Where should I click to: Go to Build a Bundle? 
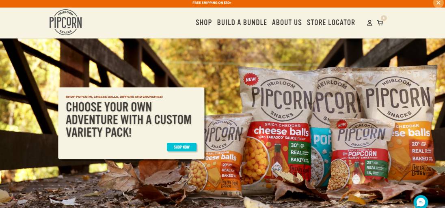click(242, 22)
